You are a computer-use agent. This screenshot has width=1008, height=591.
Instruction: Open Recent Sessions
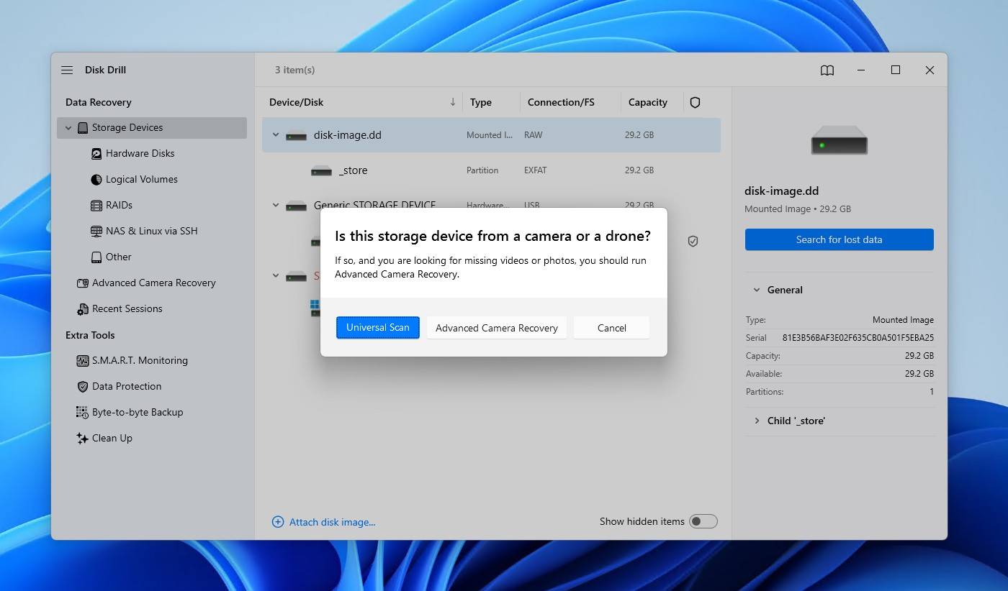coord(127,309)
